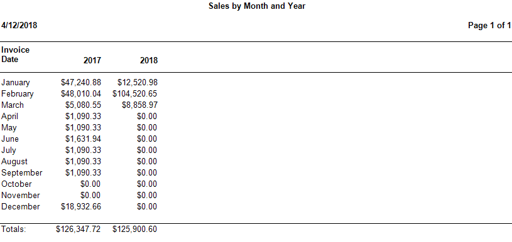This screenshot has width=512, height=242.
Task: Select the 4/12/2018 report date
Action: coord(19,26)
